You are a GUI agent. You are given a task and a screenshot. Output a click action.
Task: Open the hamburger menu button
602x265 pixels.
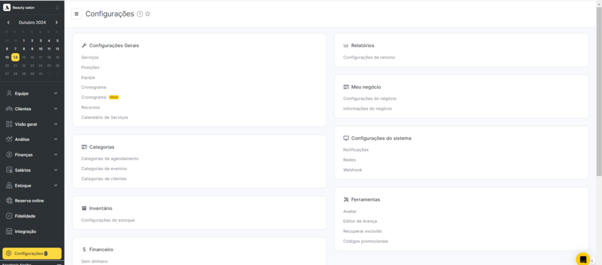tap(76, 14)
